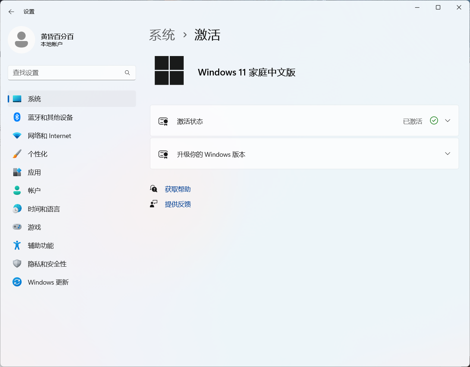Screen dimensions: 470x367
Task: Open the 提供反馈 link
Action: pyautogui.click(x=178, y=204)
